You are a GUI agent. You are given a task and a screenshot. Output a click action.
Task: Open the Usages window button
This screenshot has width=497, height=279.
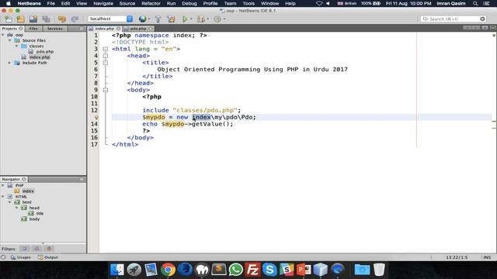click(x=21, y=257)
